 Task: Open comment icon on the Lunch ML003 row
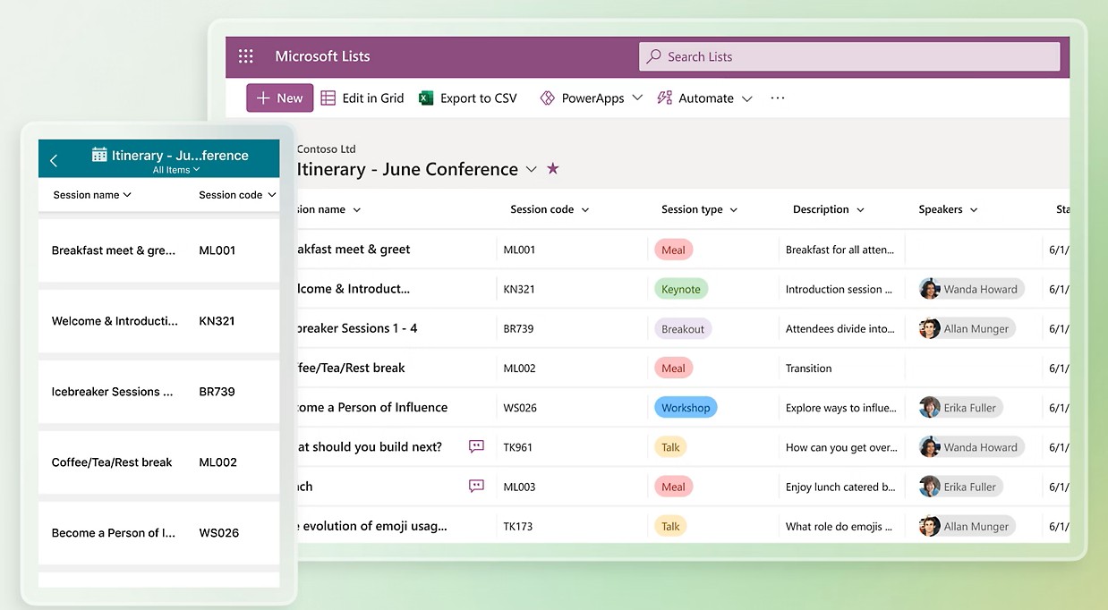pos(476,486)
